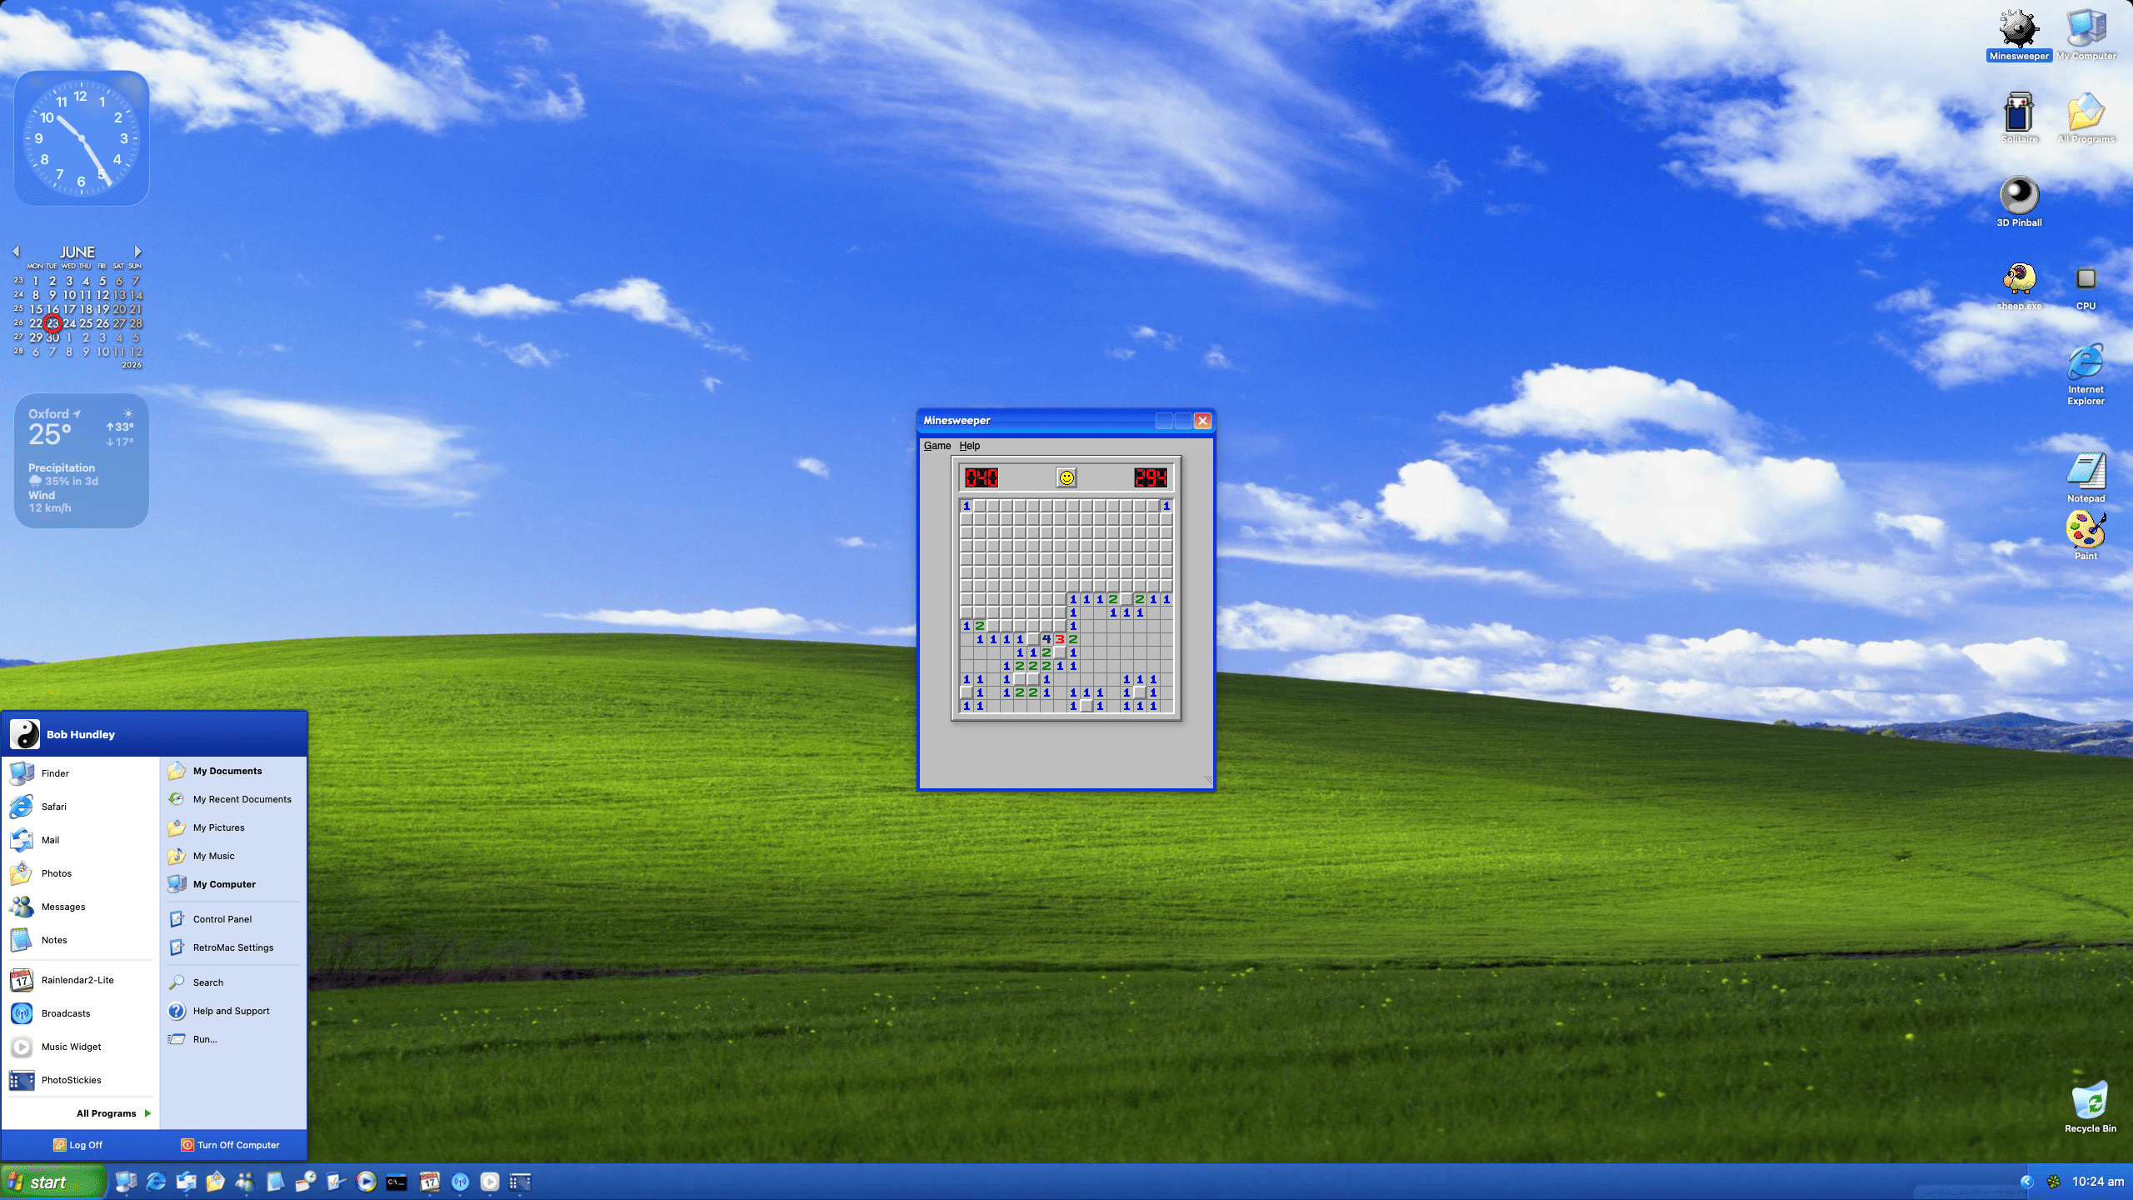This screenshot has height=1200, width=2133.
Task: Open Mail from the Start menu
Action: (80, 840)
